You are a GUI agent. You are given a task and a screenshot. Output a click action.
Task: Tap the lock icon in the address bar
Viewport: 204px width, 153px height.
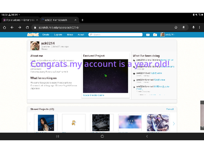click(35, 28)
